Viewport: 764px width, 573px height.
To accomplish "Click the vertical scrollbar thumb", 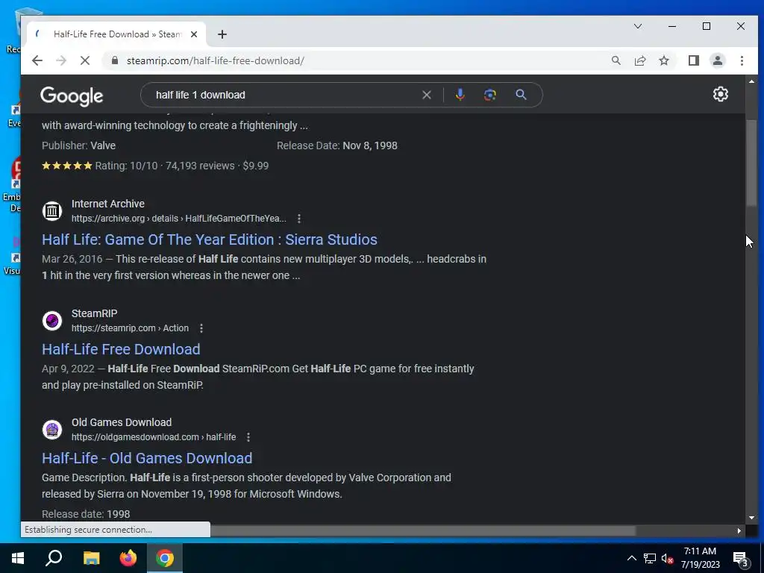I will pyautogui.click(x=751, y=163).
